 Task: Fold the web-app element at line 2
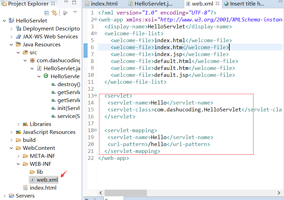96,19
